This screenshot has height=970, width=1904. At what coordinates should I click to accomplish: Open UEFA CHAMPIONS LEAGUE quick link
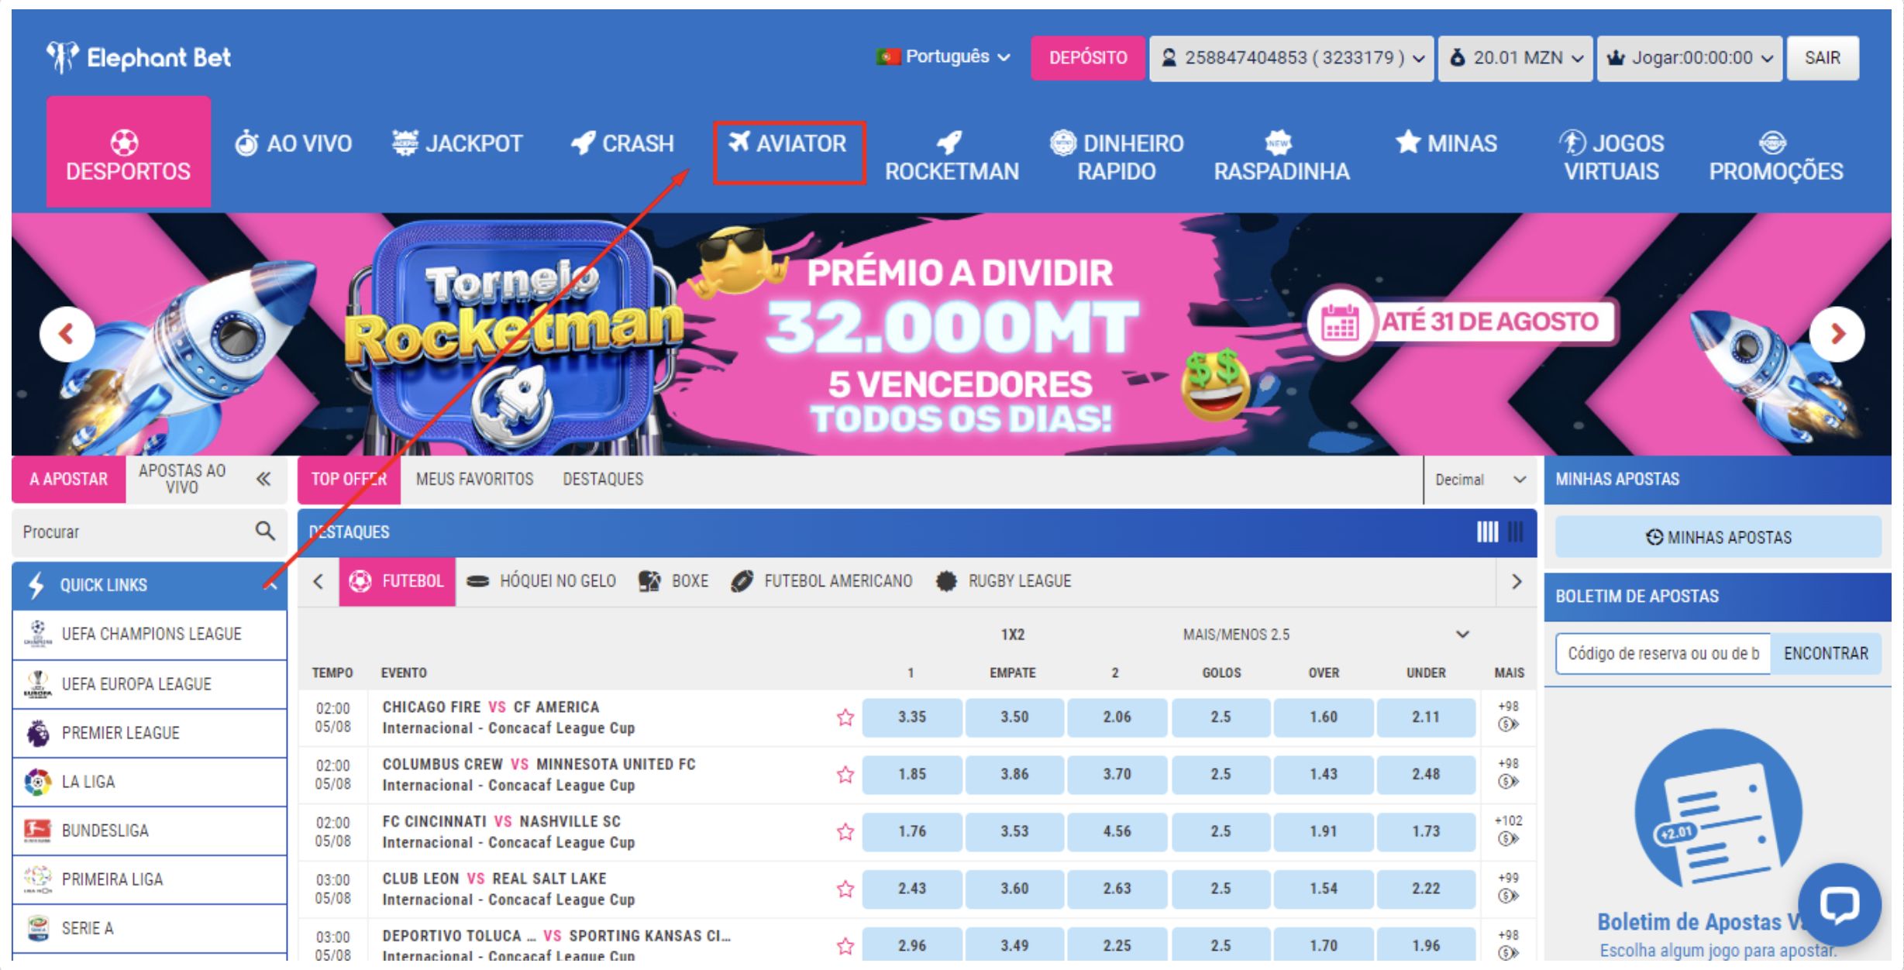tap(150, 635)
